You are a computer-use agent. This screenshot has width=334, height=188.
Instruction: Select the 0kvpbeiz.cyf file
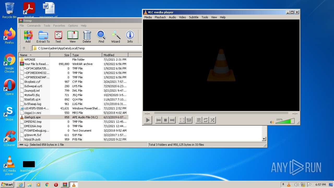pyautogui.click(x=74, y=82)
